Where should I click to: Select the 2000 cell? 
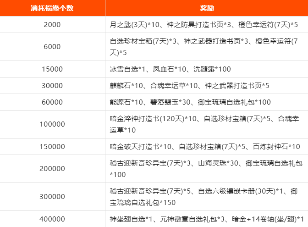click(52, 25)
